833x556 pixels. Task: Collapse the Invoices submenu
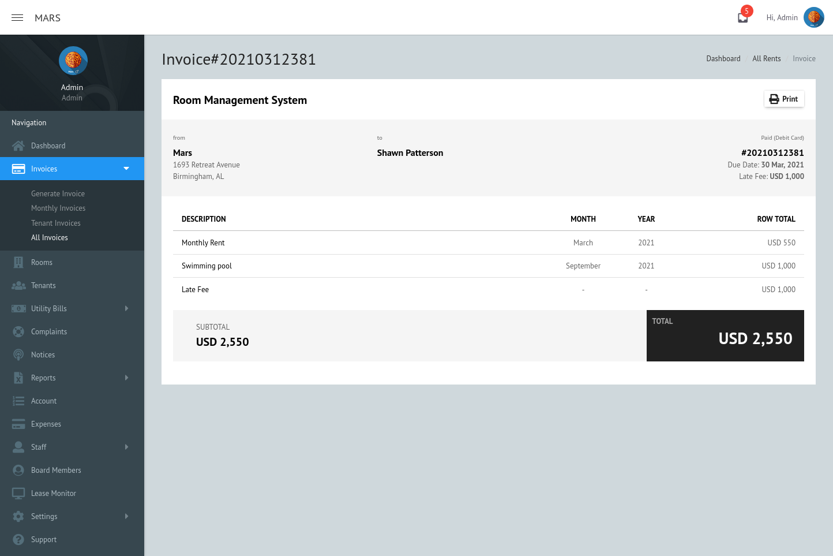pyautogui.click(x=126, y=169)
